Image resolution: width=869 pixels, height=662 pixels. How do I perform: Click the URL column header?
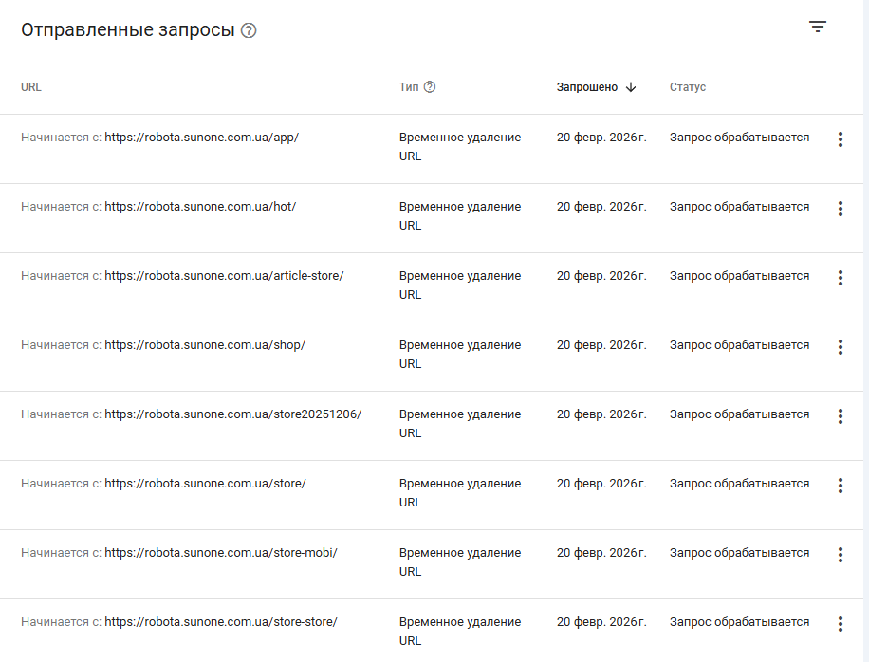(31, 87)
